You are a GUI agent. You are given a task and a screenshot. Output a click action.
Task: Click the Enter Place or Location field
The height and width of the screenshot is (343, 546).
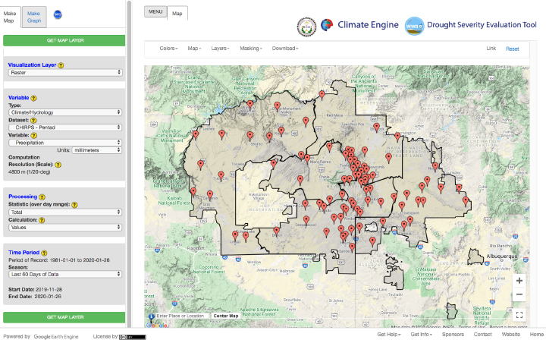180,316
